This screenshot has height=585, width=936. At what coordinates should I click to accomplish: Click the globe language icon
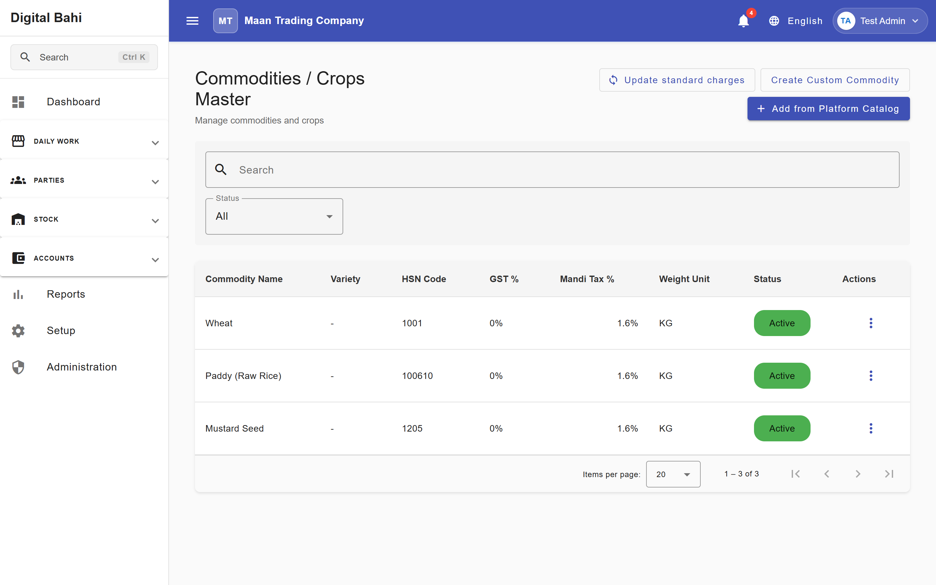point(774,21)
